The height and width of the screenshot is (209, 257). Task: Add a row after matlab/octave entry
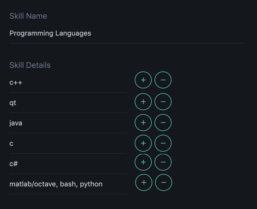coord(144,182)
